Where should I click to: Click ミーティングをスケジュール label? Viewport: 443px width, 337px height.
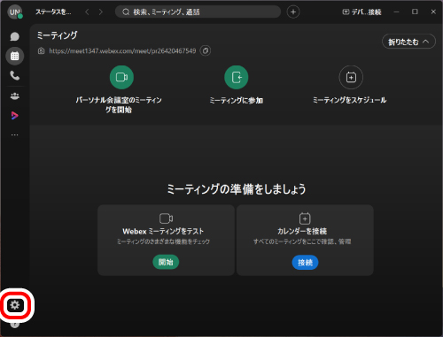(350, 100)
